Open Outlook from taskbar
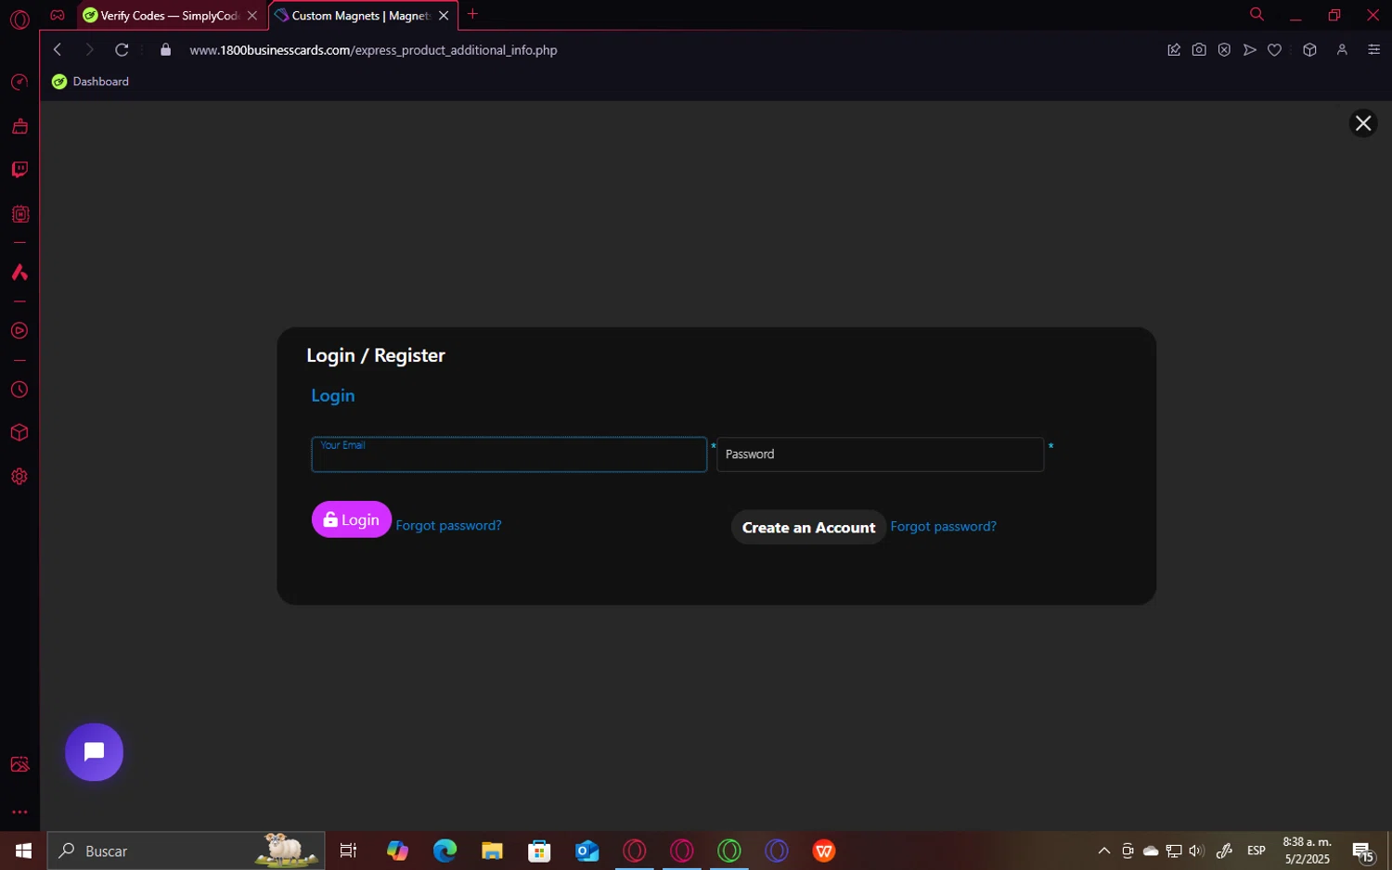Image resolution: width=1392 pixels, height=870 pixels. (586, 851)
